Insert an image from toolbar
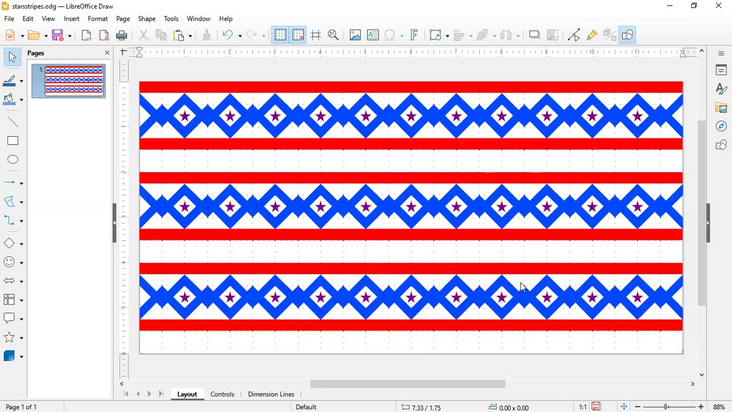Screen dimensions: 732x412 [x=355, y=35]
